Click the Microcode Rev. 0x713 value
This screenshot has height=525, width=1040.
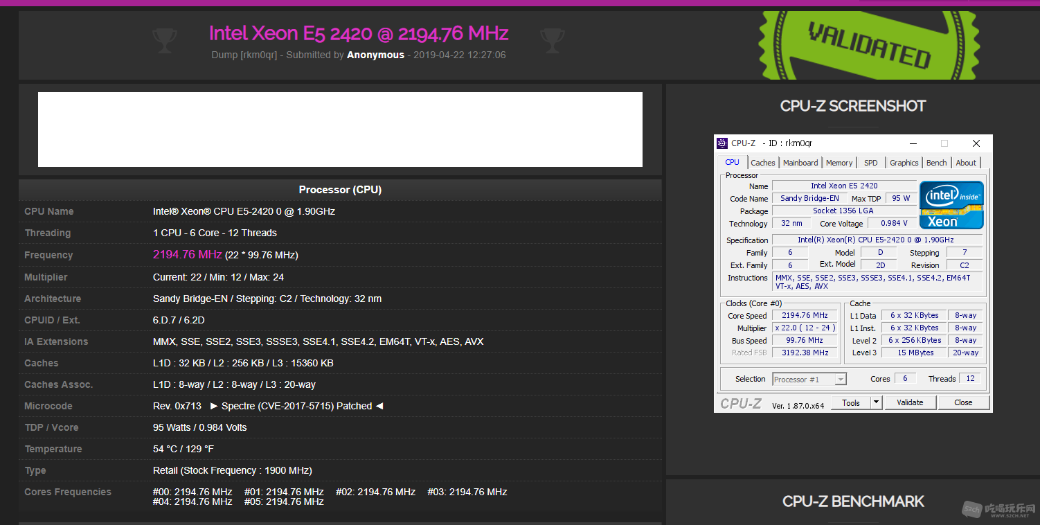177,406
